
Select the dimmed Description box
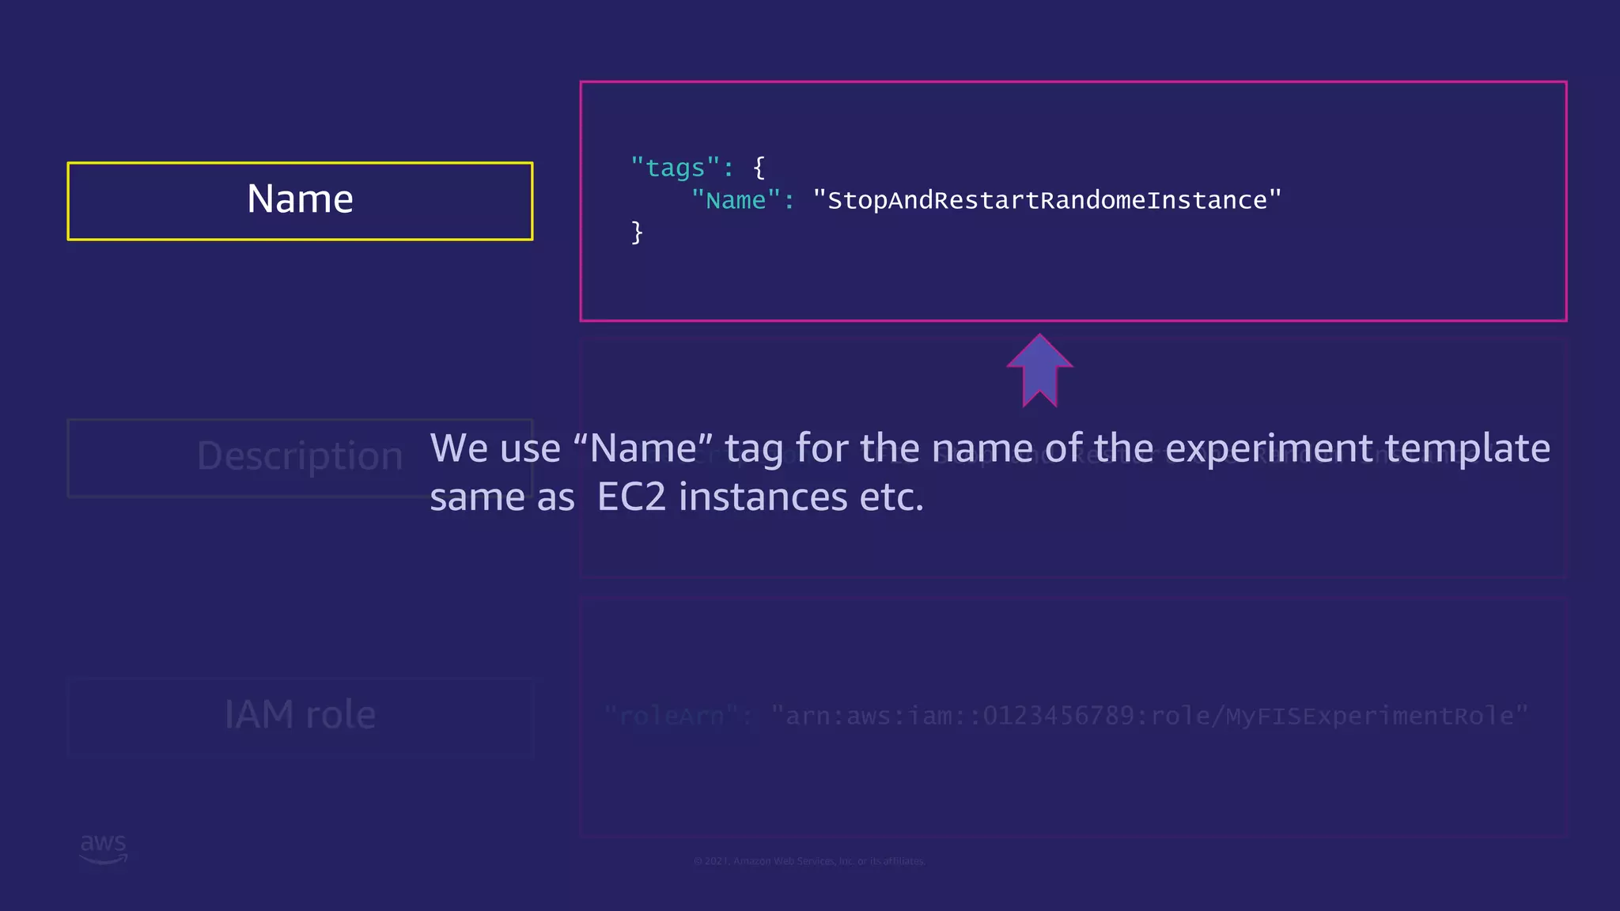tap(300, 458)
